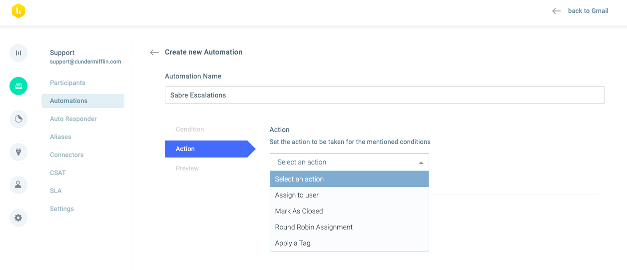Switch to the Condition step tab
This screenshot has width=627, height=270.
[190, 129]
